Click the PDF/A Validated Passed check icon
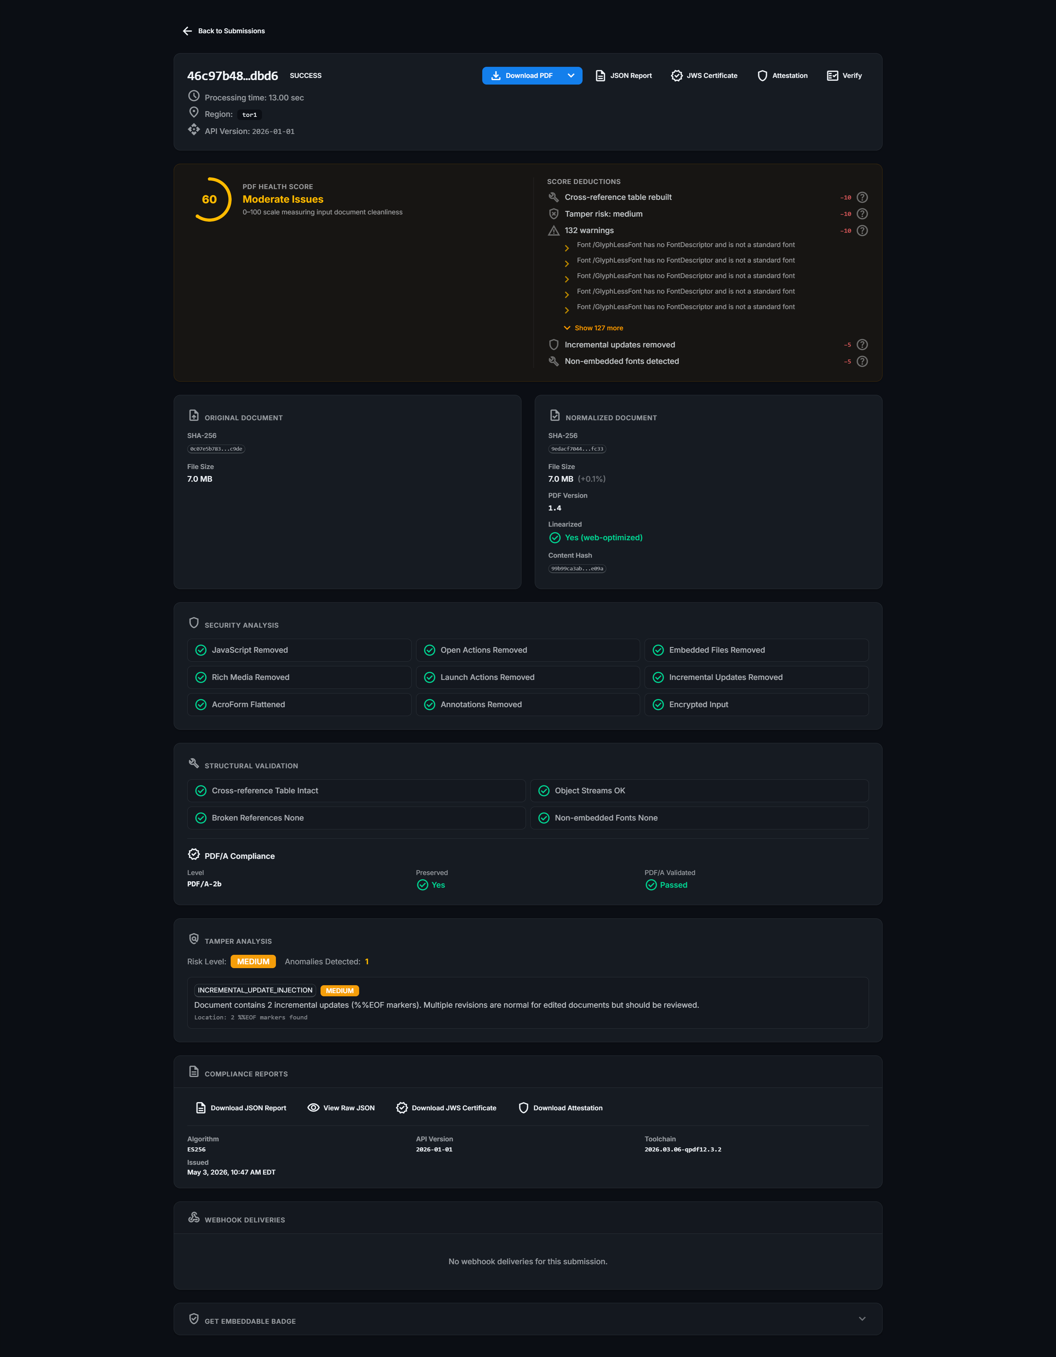This screenshot has height=1357, width=1056. [651, 885]
